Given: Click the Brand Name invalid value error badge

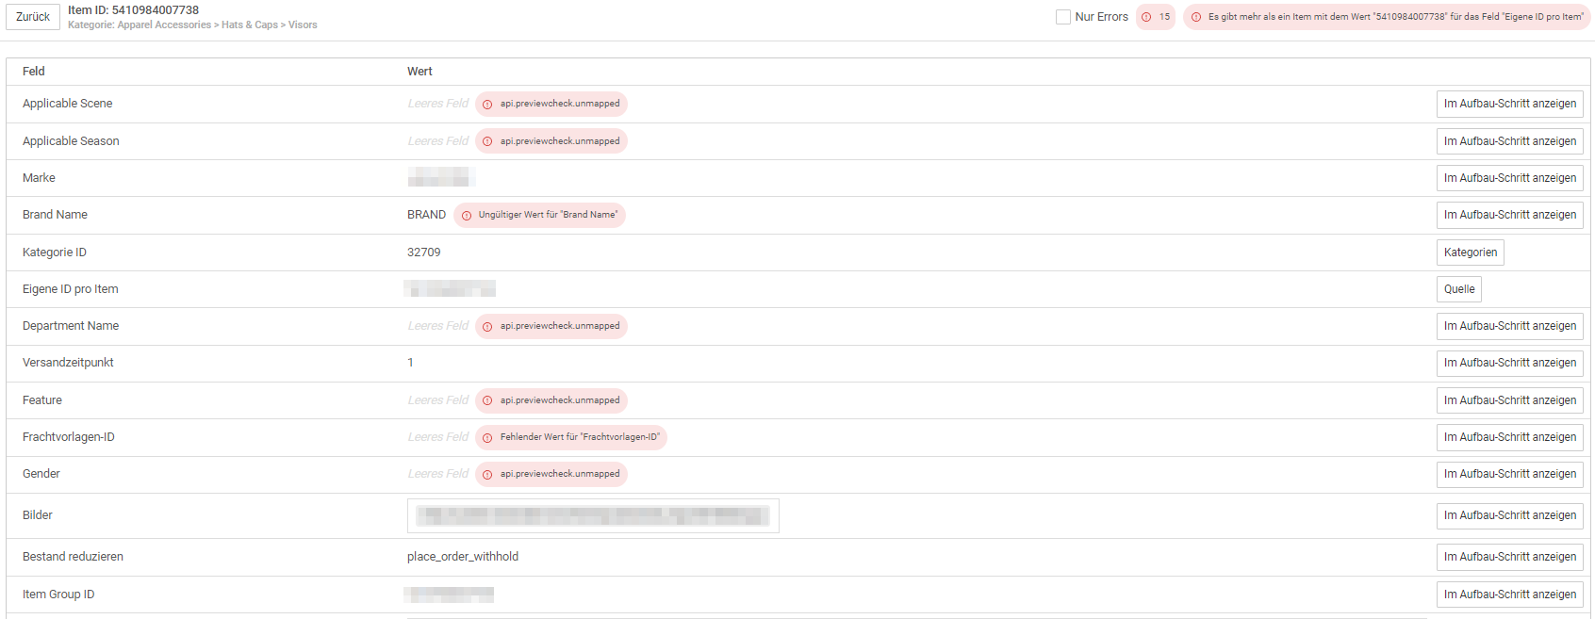Looking at the screenshot, I should [x=539, y=215].
